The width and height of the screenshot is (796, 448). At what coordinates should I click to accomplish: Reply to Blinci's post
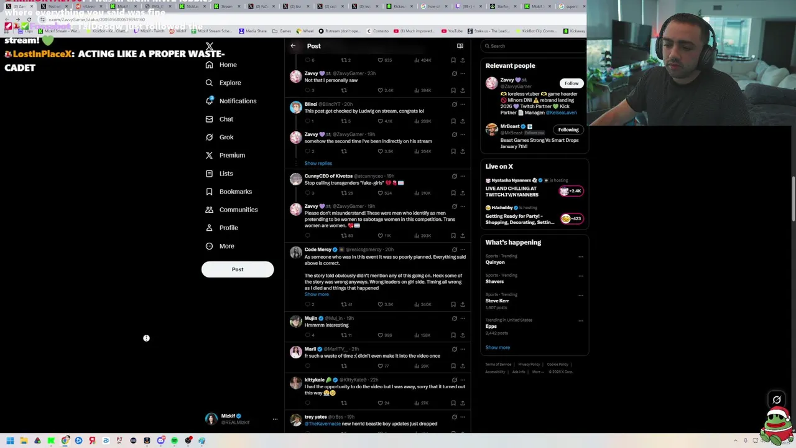(307, 121)
